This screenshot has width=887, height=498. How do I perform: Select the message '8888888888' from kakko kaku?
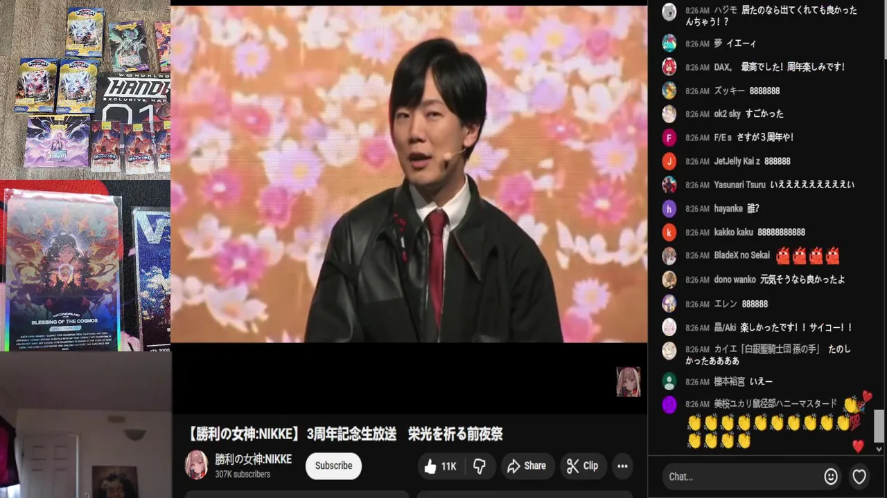[x=781, y=232]
